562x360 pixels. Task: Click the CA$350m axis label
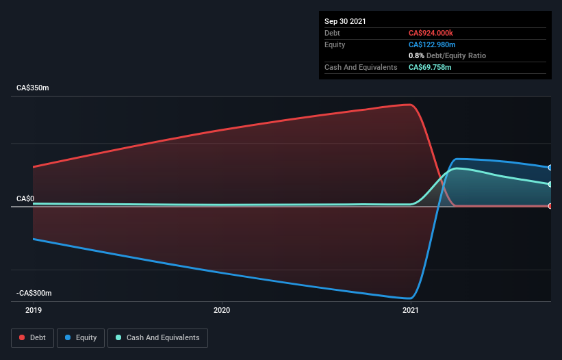[33, 88]
